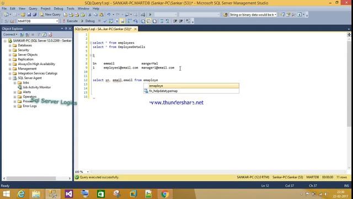The width and height of the screenshot is (353, 199).
Task: Close the SQLQuery1.sql tab
Action: pos(135,29)
